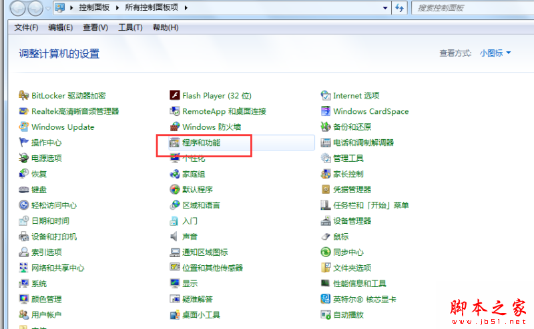The height and width of the screenshot is (329, 534).
Task: Open the Realtek高清晰音频管理器 icon
Action: tap(23, 111)
